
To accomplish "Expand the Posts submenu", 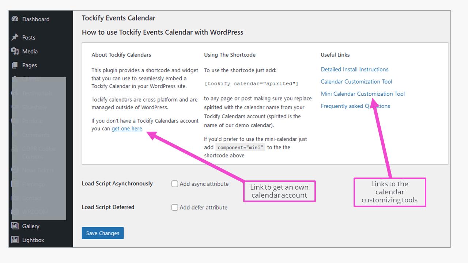I will 29,37.
